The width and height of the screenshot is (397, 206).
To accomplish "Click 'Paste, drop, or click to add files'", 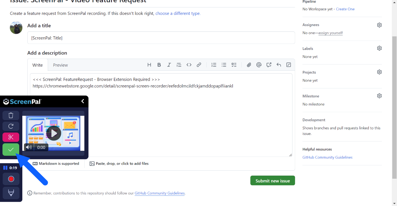I will tap(119, 163).
